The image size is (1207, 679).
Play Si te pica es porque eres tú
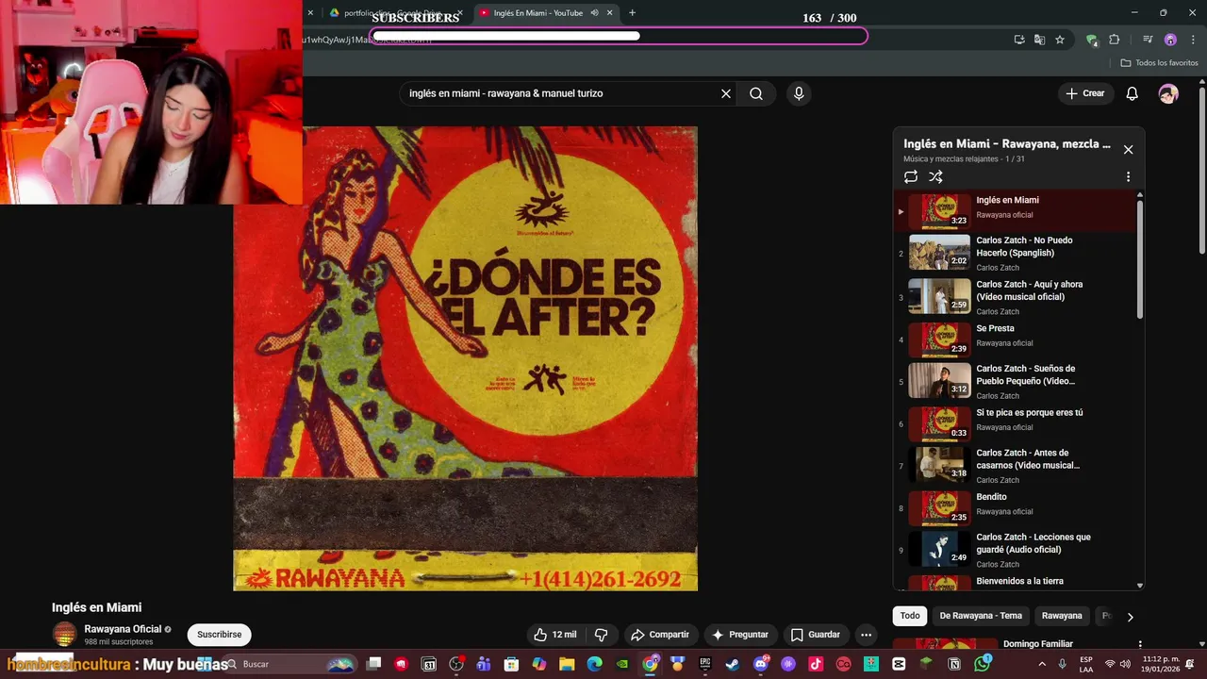pos(1016,423)
